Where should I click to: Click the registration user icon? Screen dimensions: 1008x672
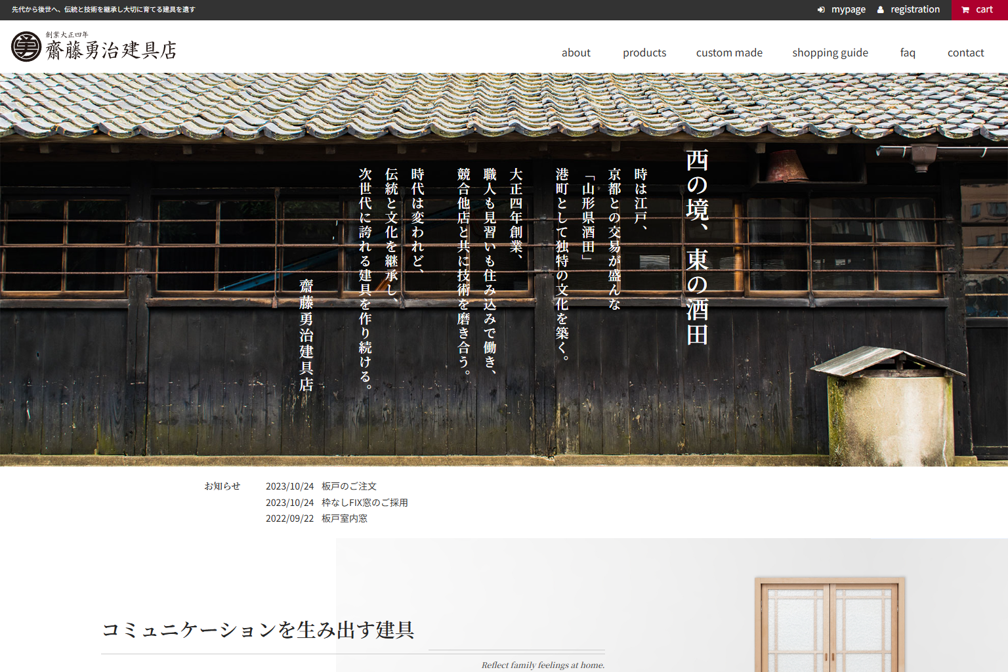881,10
